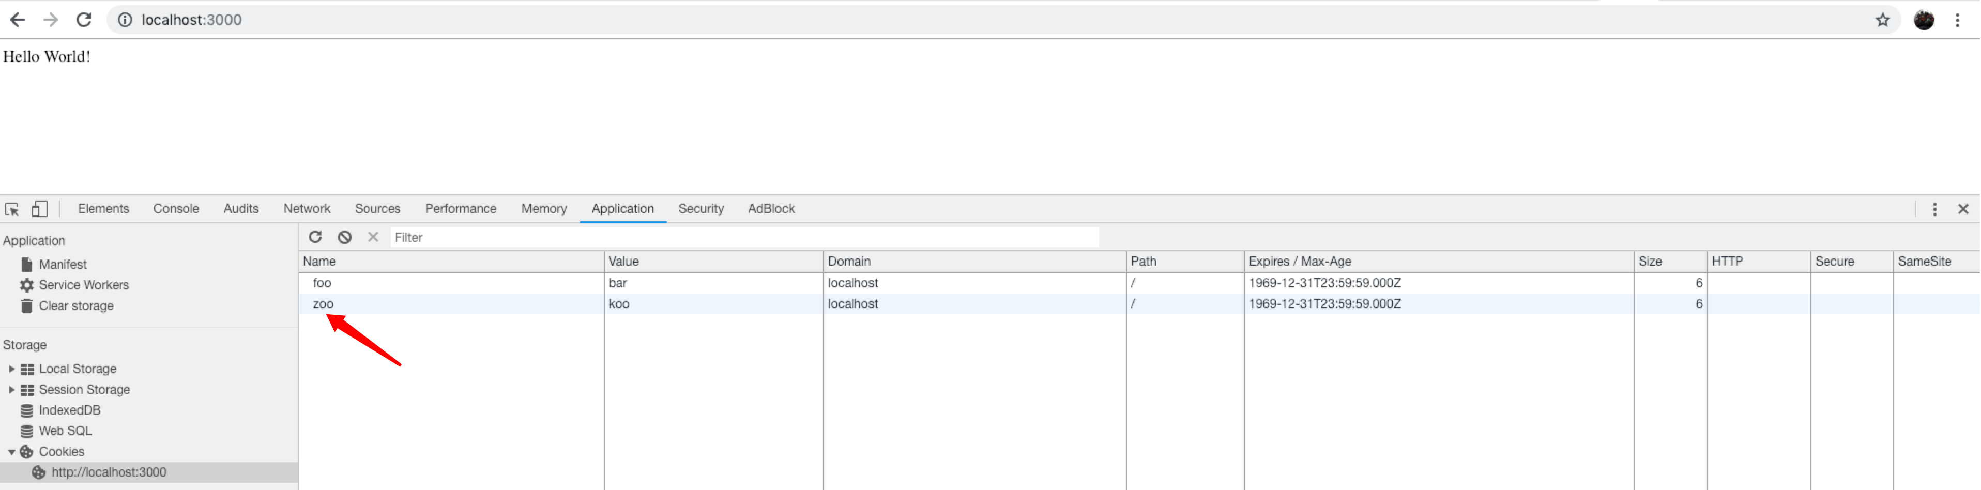
Task: Click the Clear storage trash icon
Action: [27, 306]
